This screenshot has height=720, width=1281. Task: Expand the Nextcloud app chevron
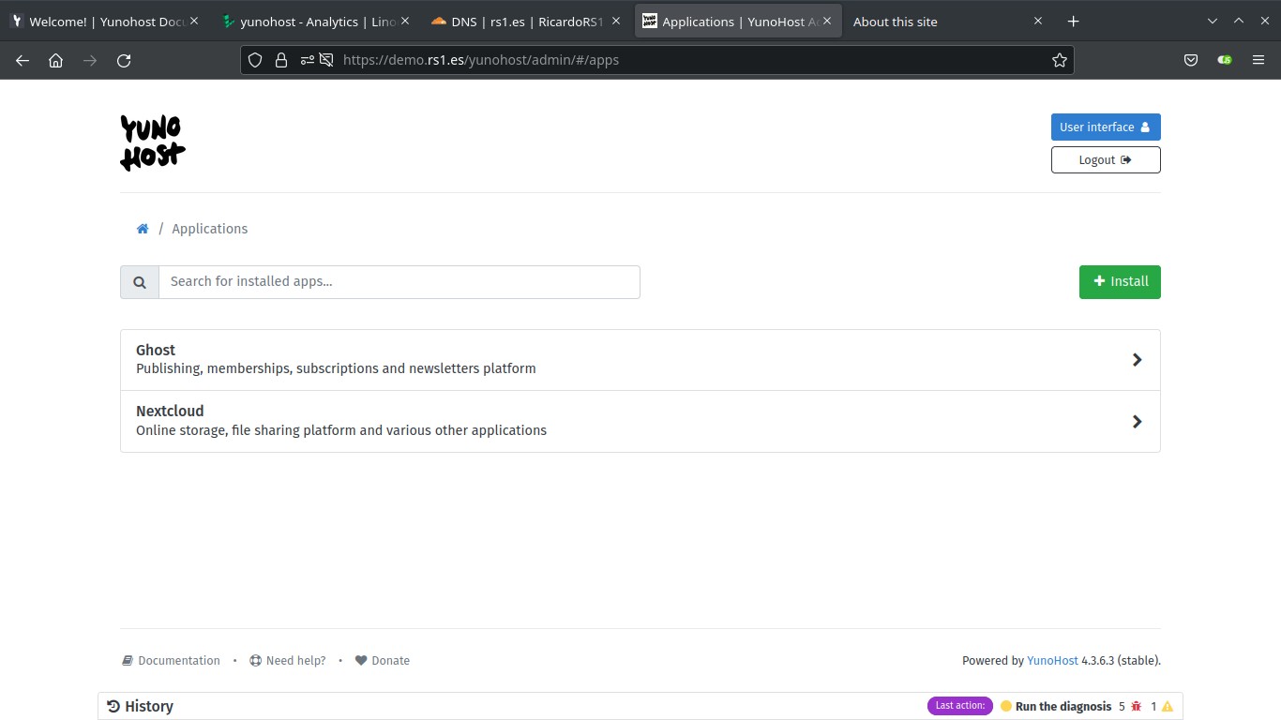click(x=1137, y=422)
